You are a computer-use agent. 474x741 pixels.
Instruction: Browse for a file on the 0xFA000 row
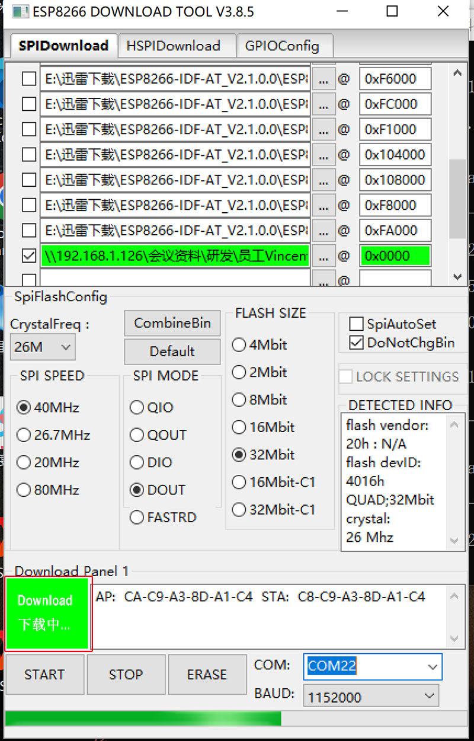(324, 231)
